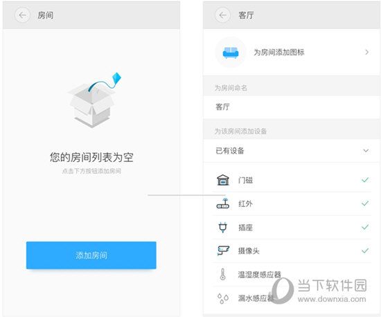
Task: Uncheck the 插座 checkmark
Action: point(365,227)
